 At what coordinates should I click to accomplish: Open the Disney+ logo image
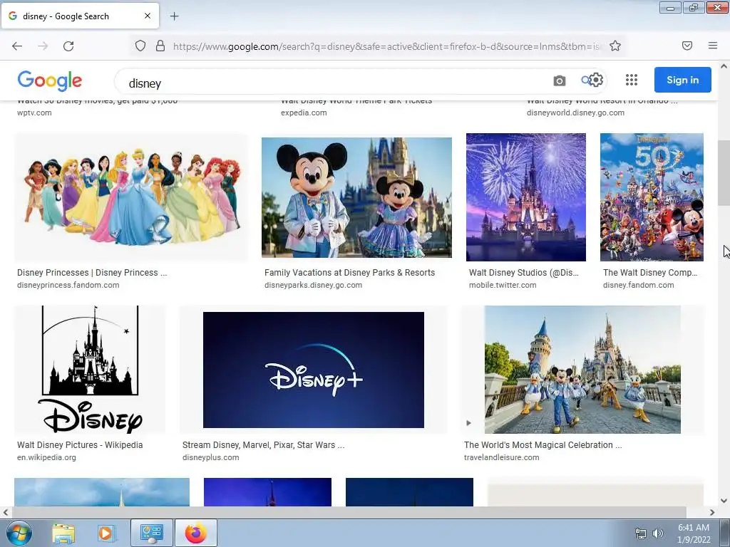(314, 370)
